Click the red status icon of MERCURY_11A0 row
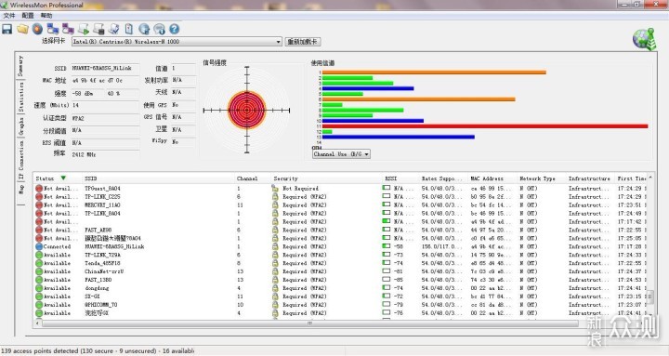 tap(39, 204)
